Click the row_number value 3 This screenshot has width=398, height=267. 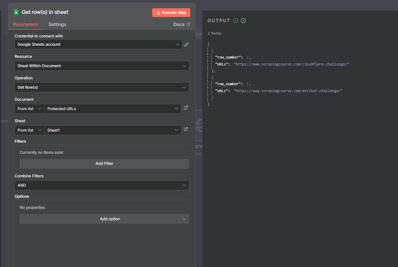click(x=248, y=84)
